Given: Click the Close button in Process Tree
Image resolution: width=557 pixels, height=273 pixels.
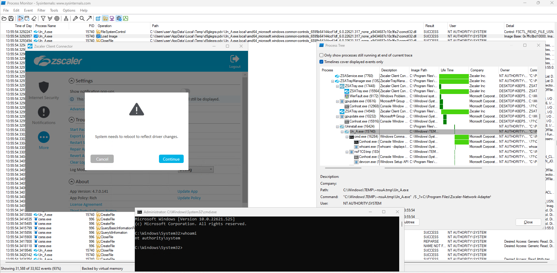Looking at the screenshot, I should (528, 222).
